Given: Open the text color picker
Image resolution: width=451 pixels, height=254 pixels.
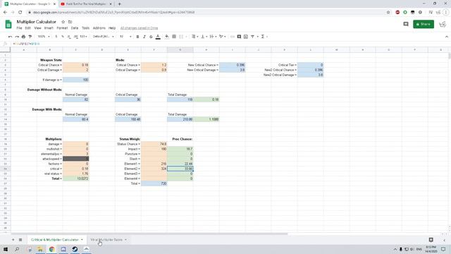Looking at the screenshot, I should tap(158, 37).
